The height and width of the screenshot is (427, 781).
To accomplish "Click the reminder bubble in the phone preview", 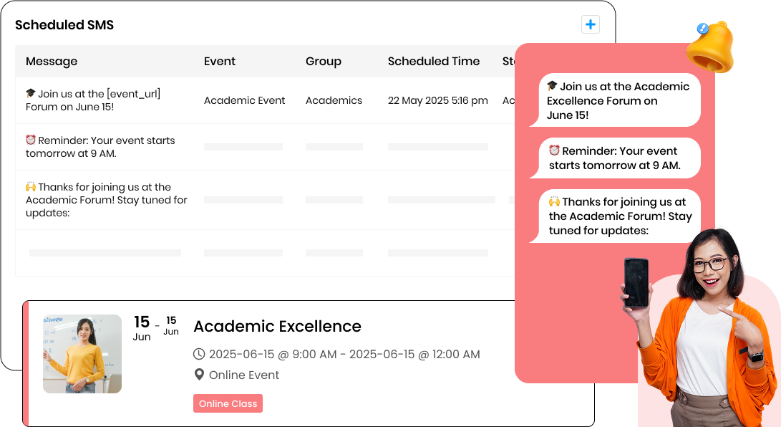I will 617,158.
